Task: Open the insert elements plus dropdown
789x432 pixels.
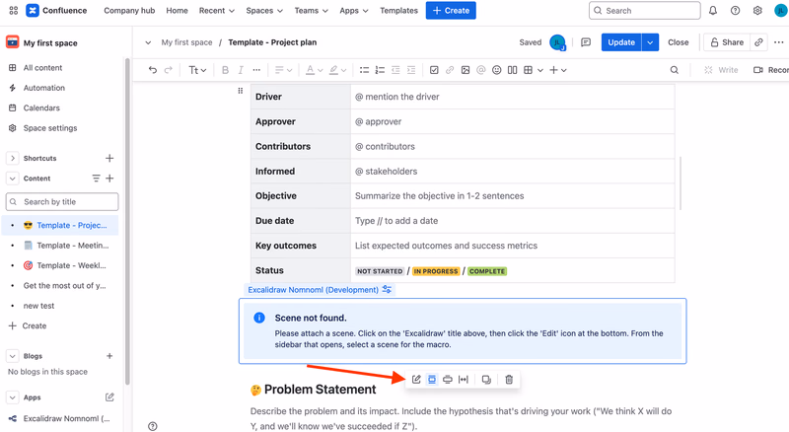Action: [x=558, y=70]
